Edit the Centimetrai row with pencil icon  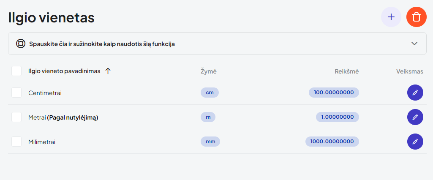tap(415, 93)
